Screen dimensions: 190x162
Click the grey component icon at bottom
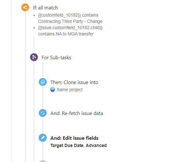[x=43, y=161]
